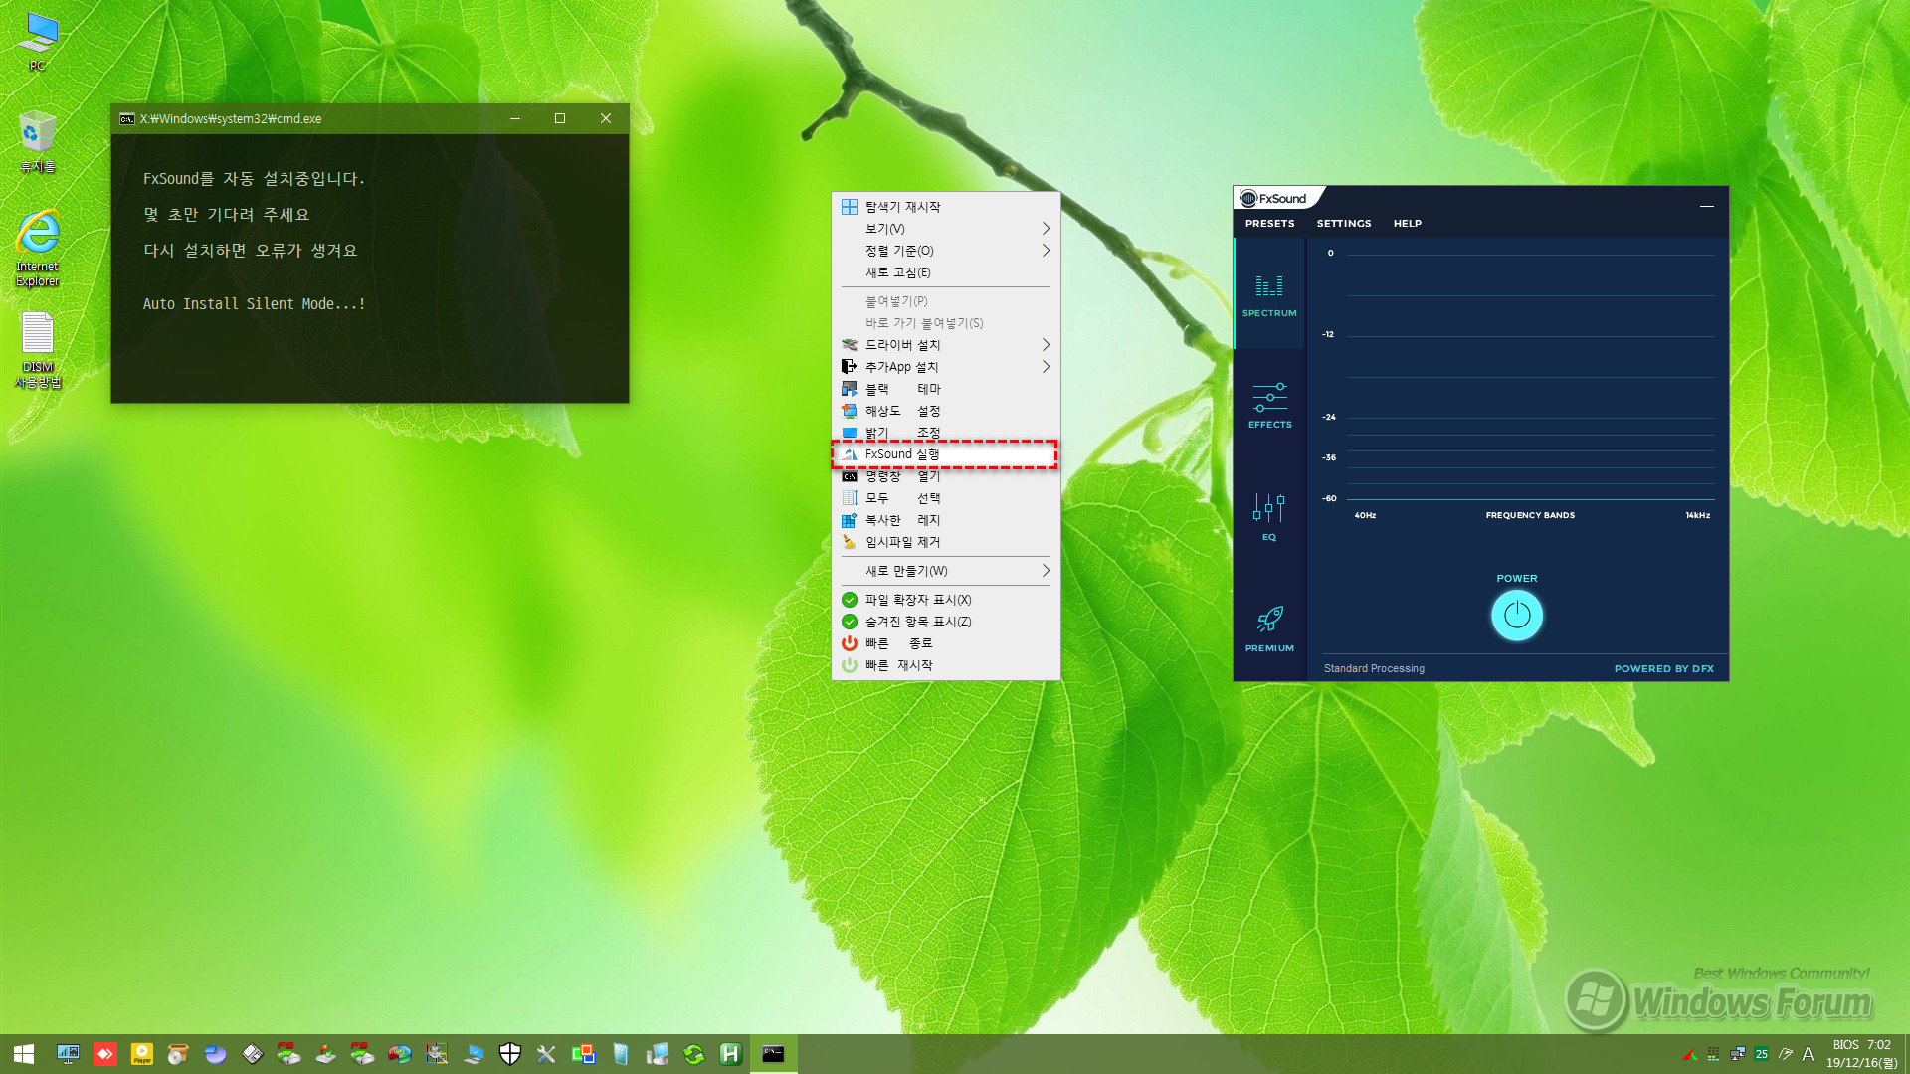Open the Premium rocket section in FxSound

(x=1269, y=628)
